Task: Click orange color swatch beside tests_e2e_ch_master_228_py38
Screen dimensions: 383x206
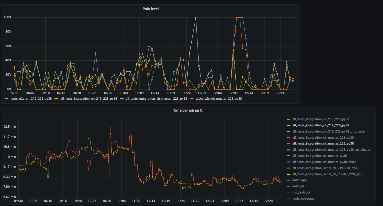Action: (x=192, y=99)
